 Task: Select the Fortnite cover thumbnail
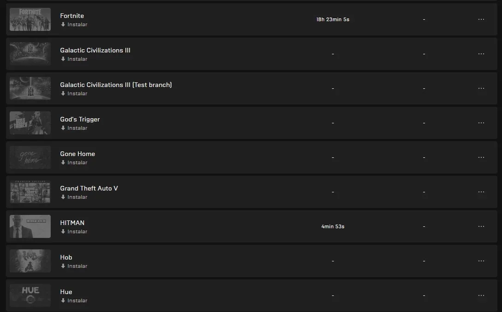pos(30,19)
